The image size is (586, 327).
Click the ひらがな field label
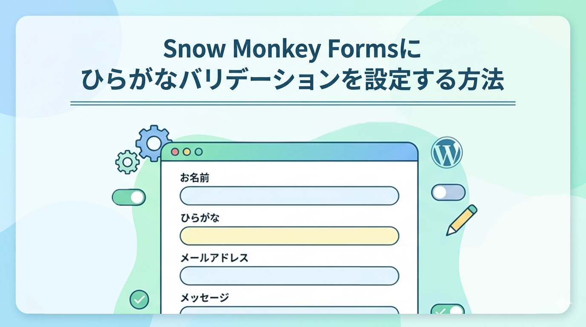pyautogui.click(x=200, y=218)
